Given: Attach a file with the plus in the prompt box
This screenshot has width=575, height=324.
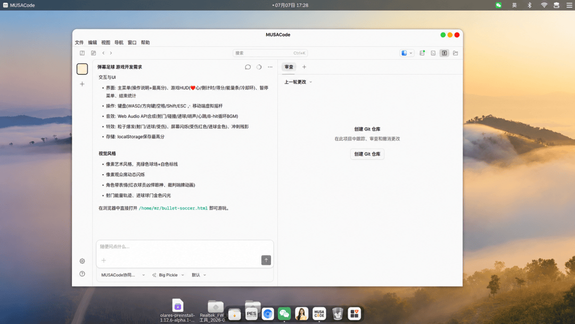Looking at the screenshot, I should click(x=103, y=260).
